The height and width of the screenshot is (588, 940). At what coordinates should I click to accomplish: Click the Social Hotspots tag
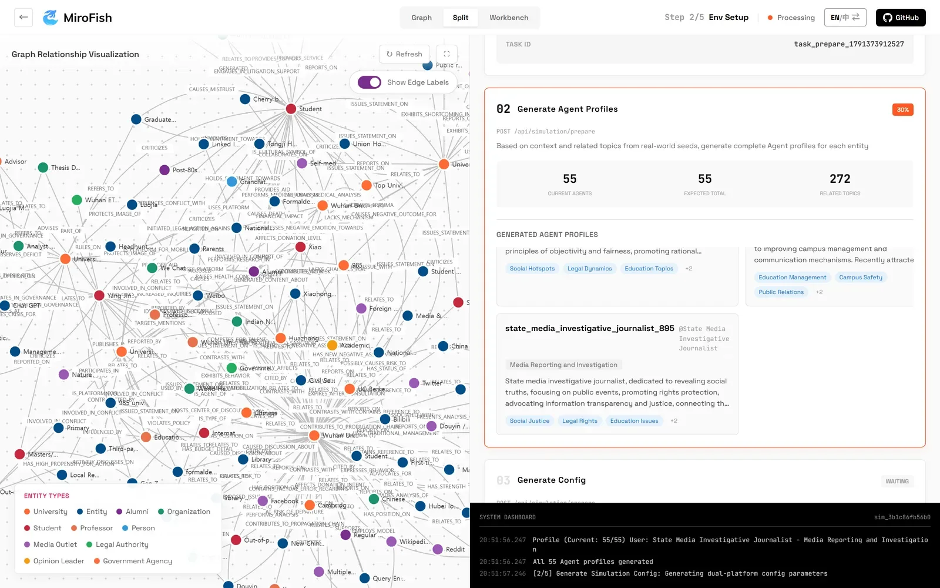pos(532,269)
